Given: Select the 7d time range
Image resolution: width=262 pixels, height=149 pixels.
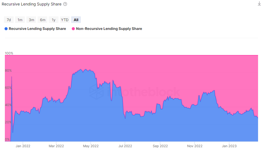Looking at the screenshot, I should coord(9,20).
